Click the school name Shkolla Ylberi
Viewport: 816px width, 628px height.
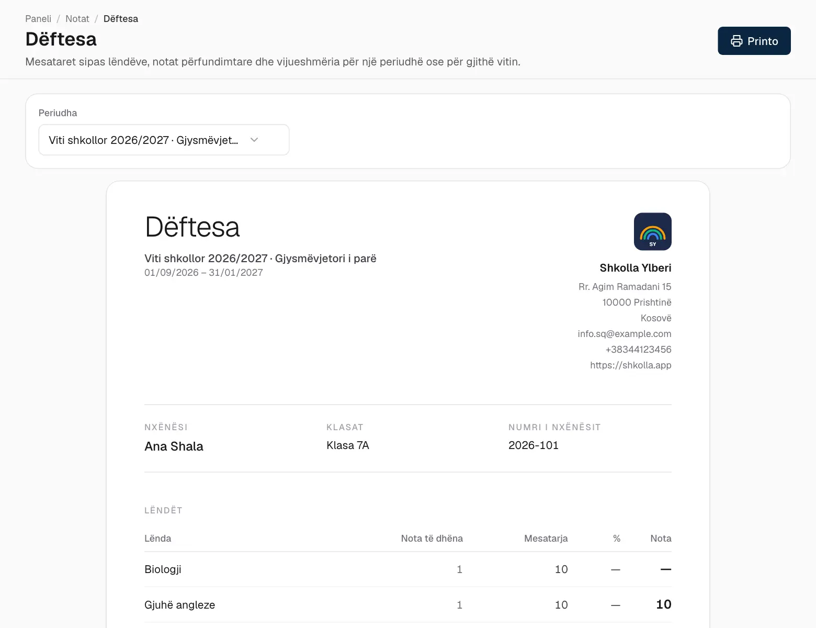pos(636,268)
